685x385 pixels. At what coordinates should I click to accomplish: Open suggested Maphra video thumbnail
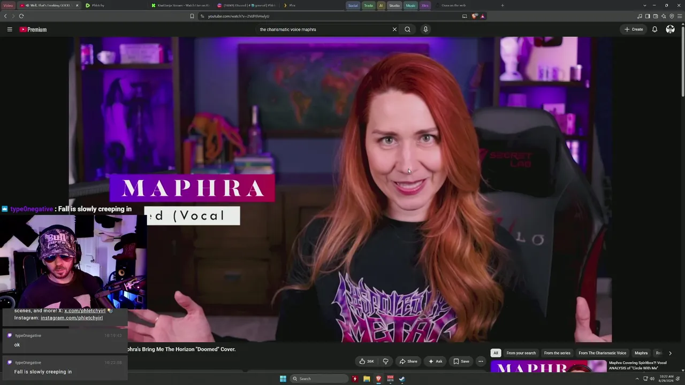[549, 366]
